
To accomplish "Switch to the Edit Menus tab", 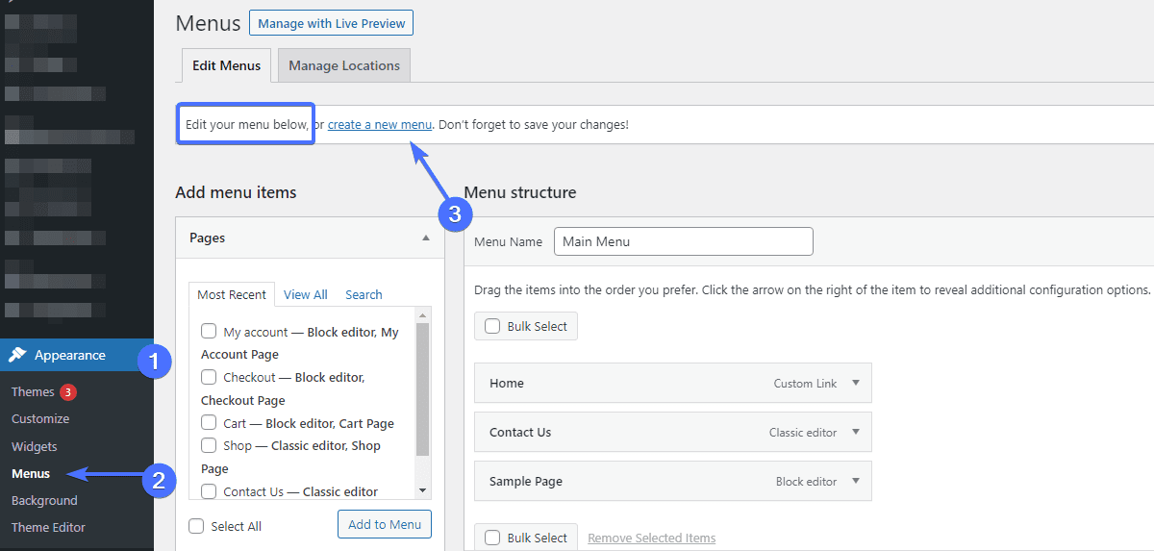I will click(226, 65).
